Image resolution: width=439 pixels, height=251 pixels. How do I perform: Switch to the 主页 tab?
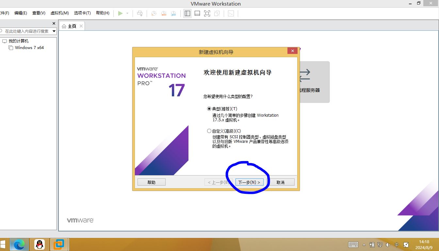coord(70,26)
